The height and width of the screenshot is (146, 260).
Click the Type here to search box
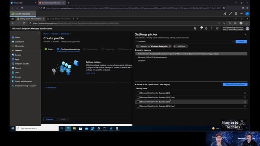point(37,129)
